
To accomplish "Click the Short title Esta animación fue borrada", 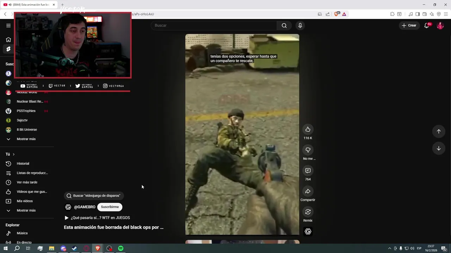I will click(113, 227).
